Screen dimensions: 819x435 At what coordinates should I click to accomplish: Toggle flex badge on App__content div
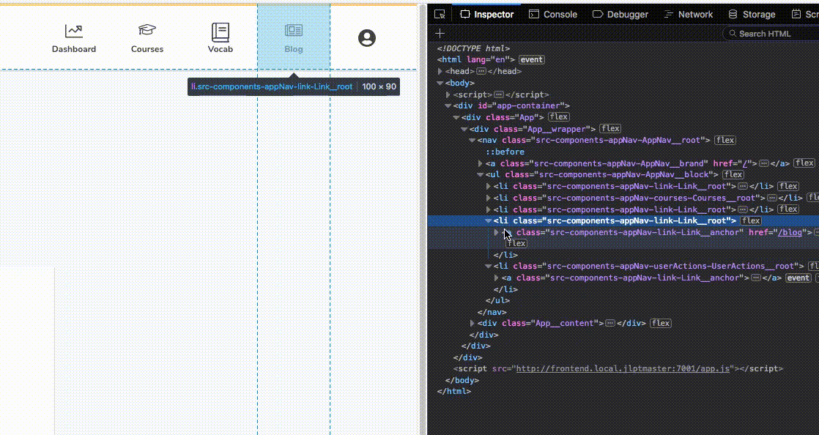coord(660,323)
